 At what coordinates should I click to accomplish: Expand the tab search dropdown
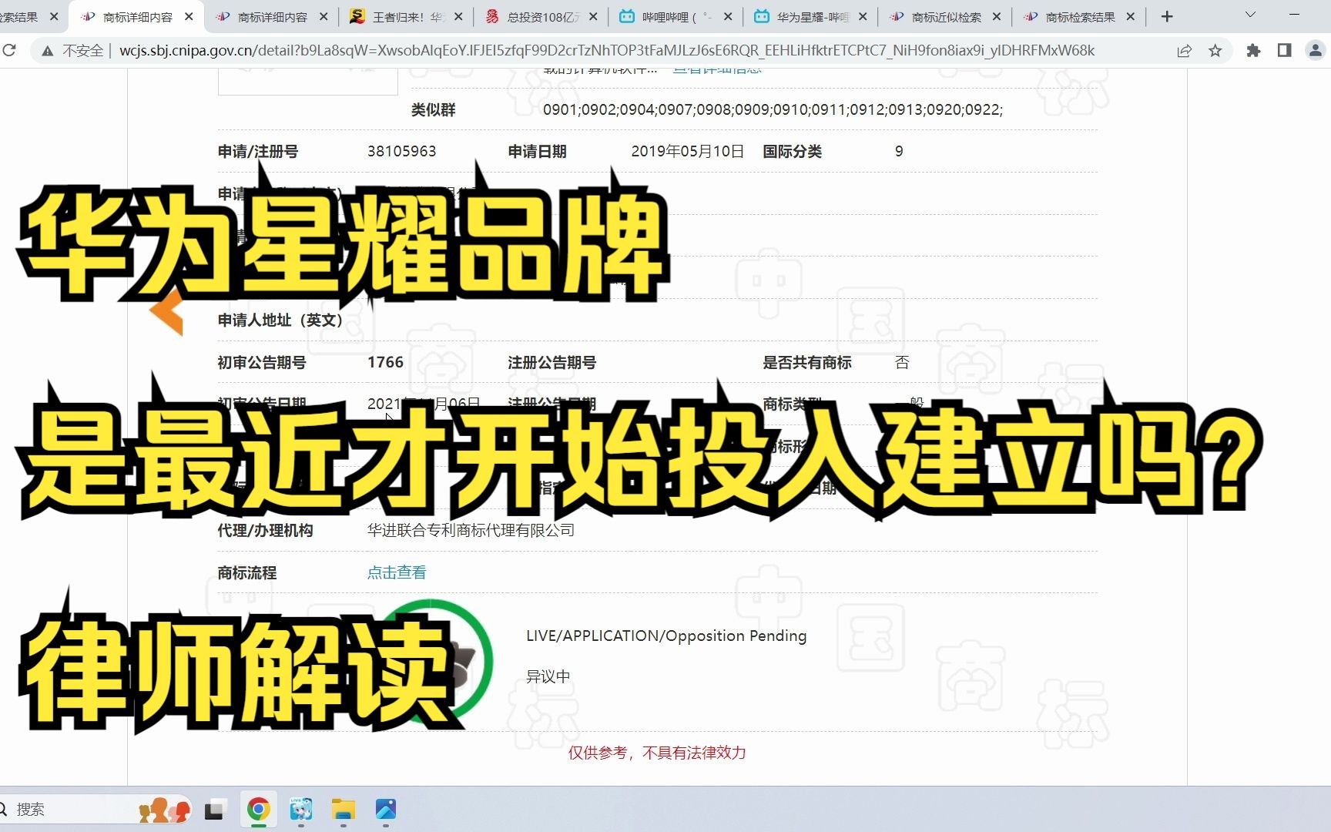tap(1250, 15)
